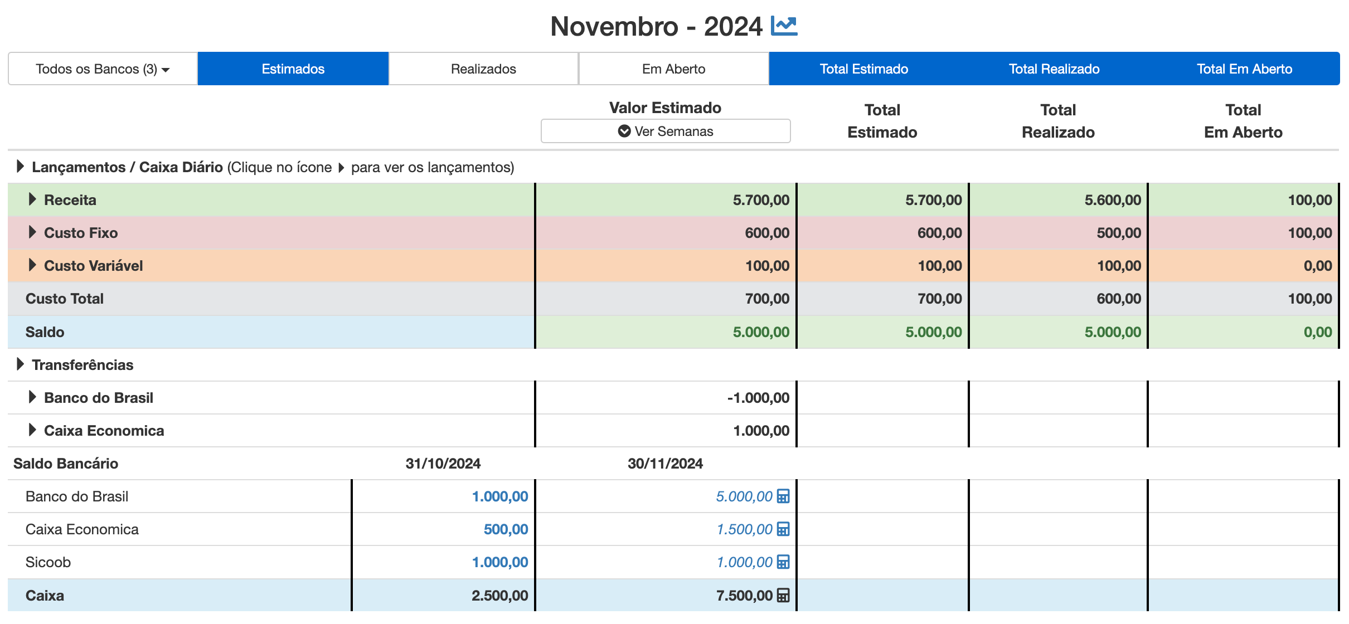This screenshot has width=1349, height=624.
Task: Expand Banco do Brasil transfers
Action: coord(32,397)
